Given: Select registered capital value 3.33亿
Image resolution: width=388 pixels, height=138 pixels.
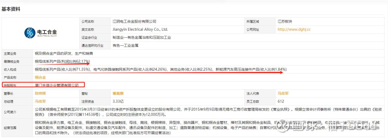Looking at the screenshot, I should 118,101.
